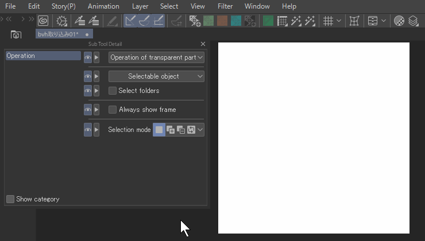This screenshot has width=425, height=241.
Task: Open the Animation menu
Action: pos(103,6)
